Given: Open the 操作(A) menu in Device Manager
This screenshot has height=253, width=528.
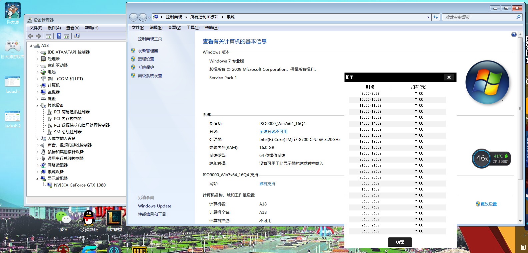Looking at the screenshot, I should pos(54,28).
